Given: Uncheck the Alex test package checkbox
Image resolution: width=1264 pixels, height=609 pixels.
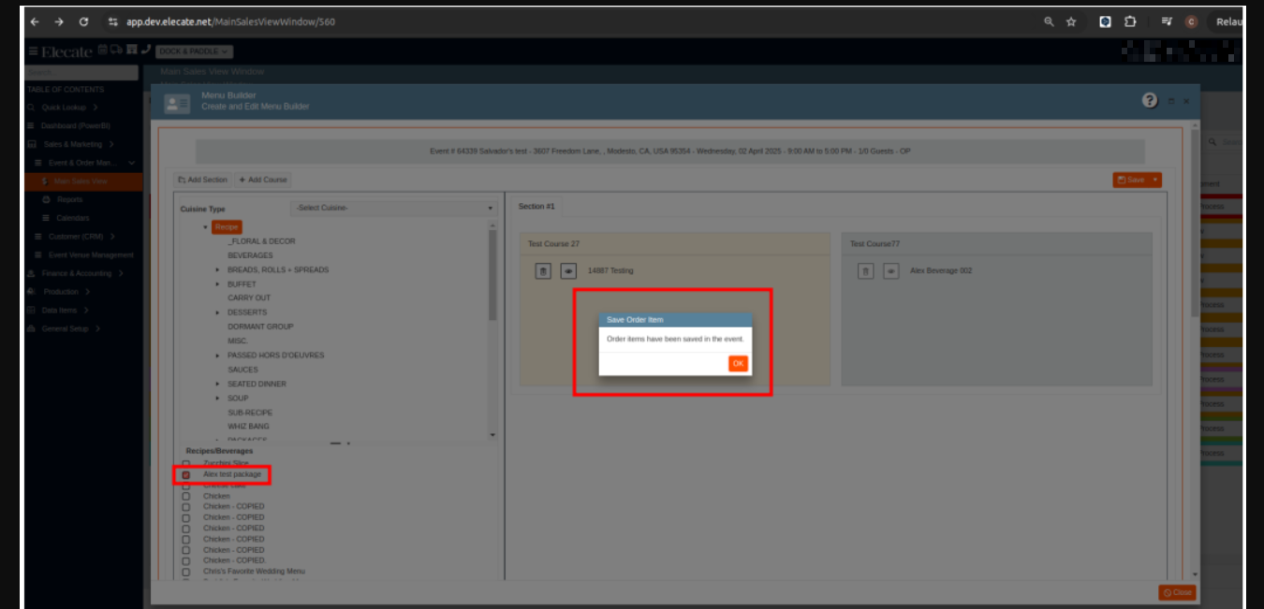Looking at the screenshot, I should point(186,475).
